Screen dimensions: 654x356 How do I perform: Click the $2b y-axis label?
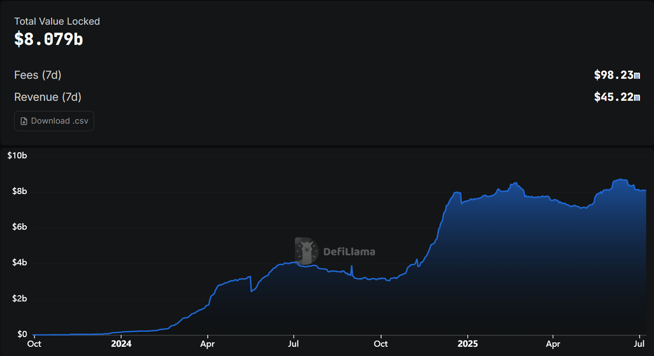pos(19,299)
